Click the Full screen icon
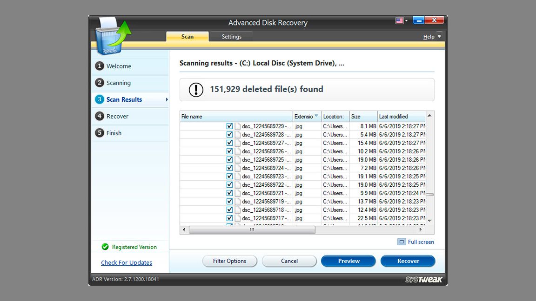This screenshot has width=536, height=301. [x=402, y=242]
